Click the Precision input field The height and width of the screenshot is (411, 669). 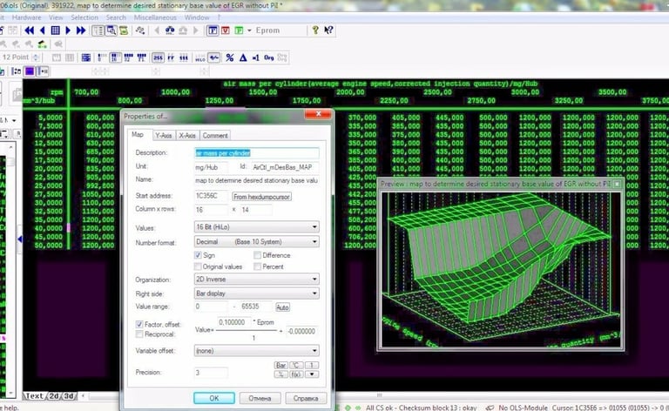pos(211,373)
